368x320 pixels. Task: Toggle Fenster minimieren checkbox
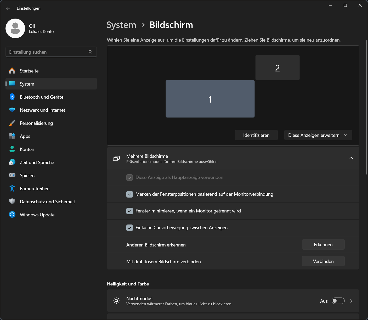click(x=129, y=211)
